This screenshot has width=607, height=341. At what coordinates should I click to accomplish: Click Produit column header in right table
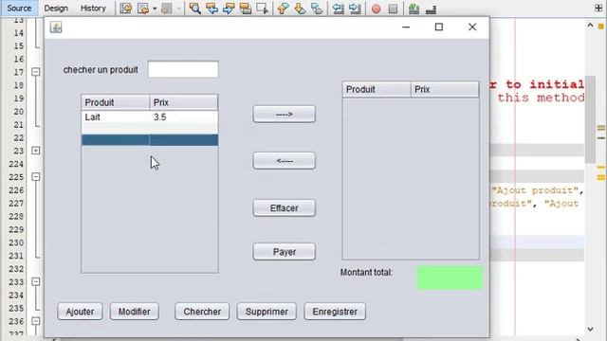point(377,89)
